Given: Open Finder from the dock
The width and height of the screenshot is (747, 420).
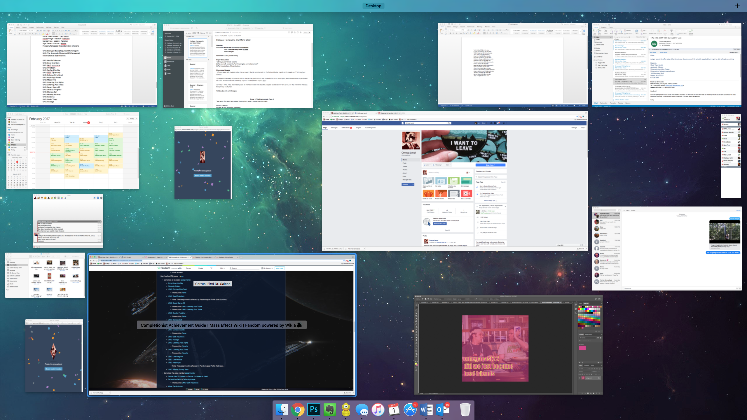Looking at the screenshot, I should (282, 410).
